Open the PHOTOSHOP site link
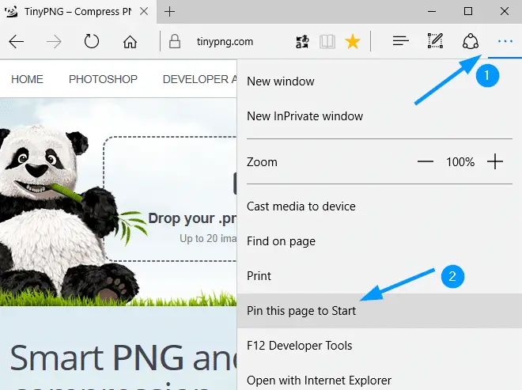The height and width of the screenshot is (390, 522). tap(103, 79)
